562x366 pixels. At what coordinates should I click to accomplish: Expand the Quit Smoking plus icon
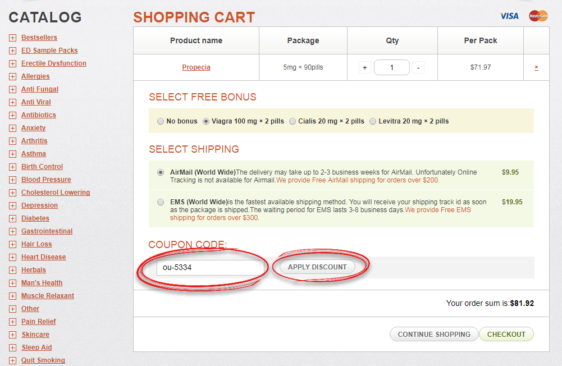(12, 360)
